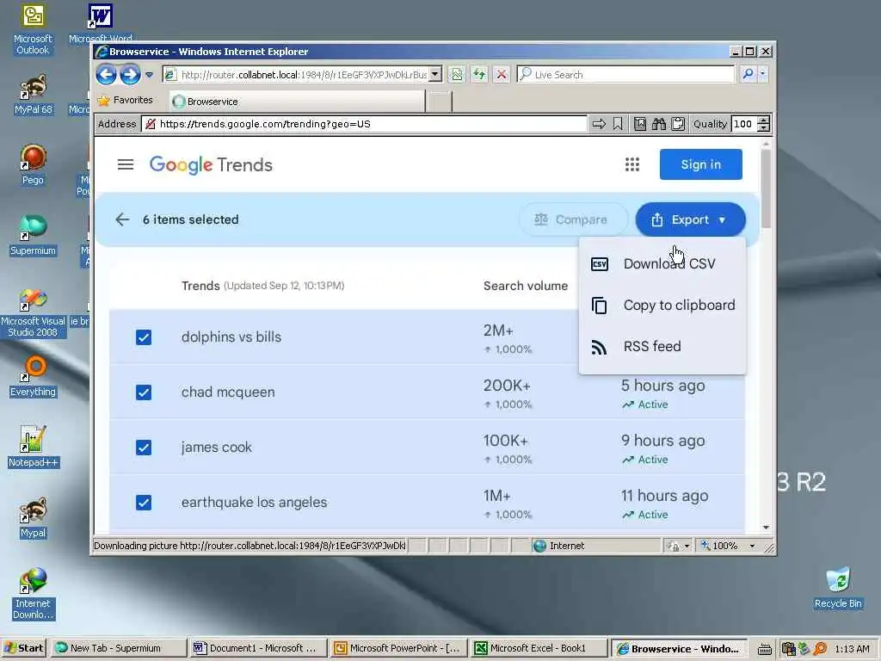Uncheck the dolphins vs bills checkbox
This screenshot has height=661, width=881.
coord(144,337)
